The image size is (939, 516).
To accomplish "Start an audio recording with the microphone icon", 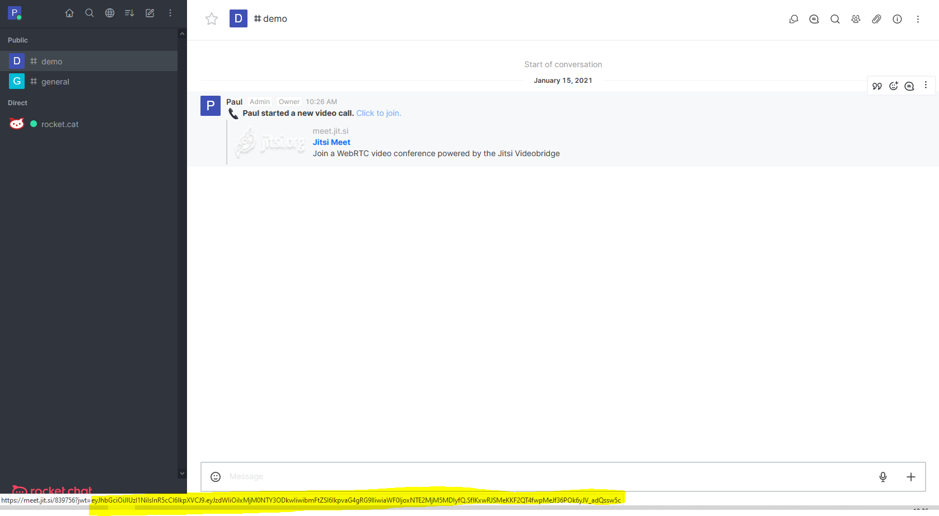I will coord(882,477).
